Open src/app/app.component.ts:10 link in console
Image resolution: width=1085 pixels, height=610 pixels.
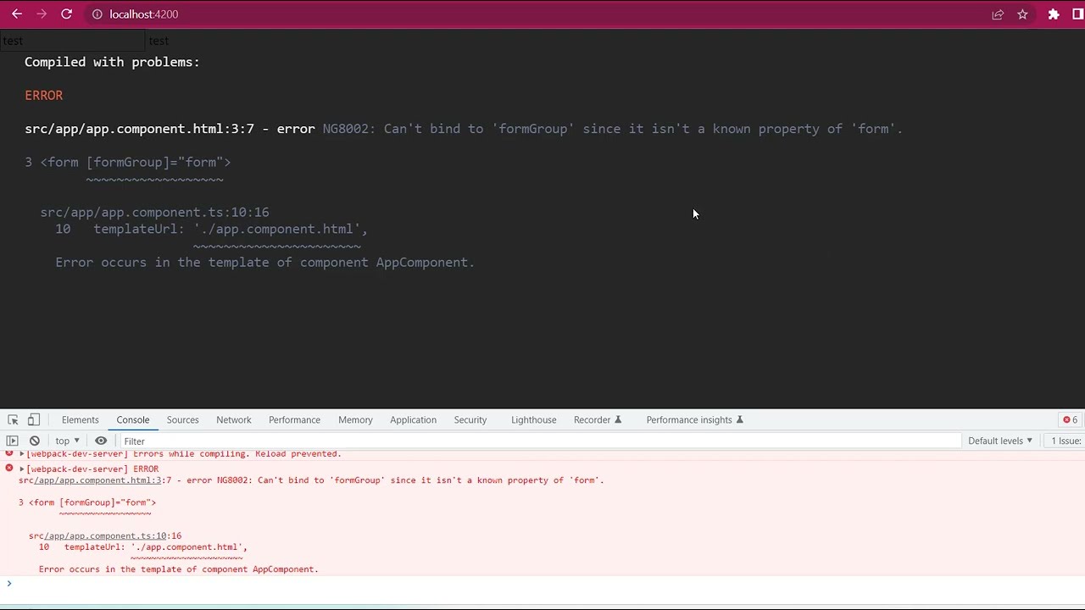click(x=105, y=535)
